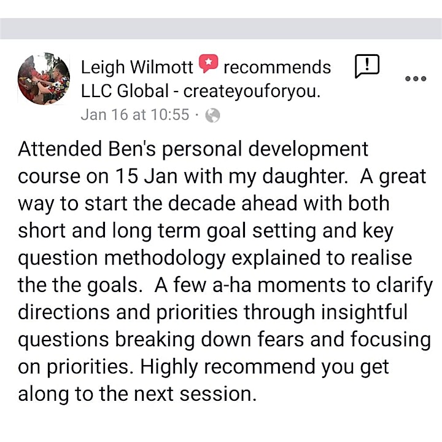Open the LLC Global - createyouforyou page link

point(201,91)
